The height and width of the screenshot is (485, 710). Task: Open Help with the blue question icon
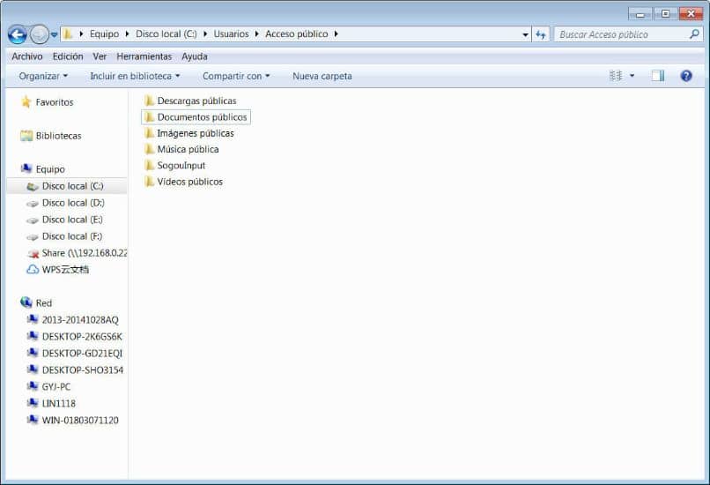click(686, 76)
